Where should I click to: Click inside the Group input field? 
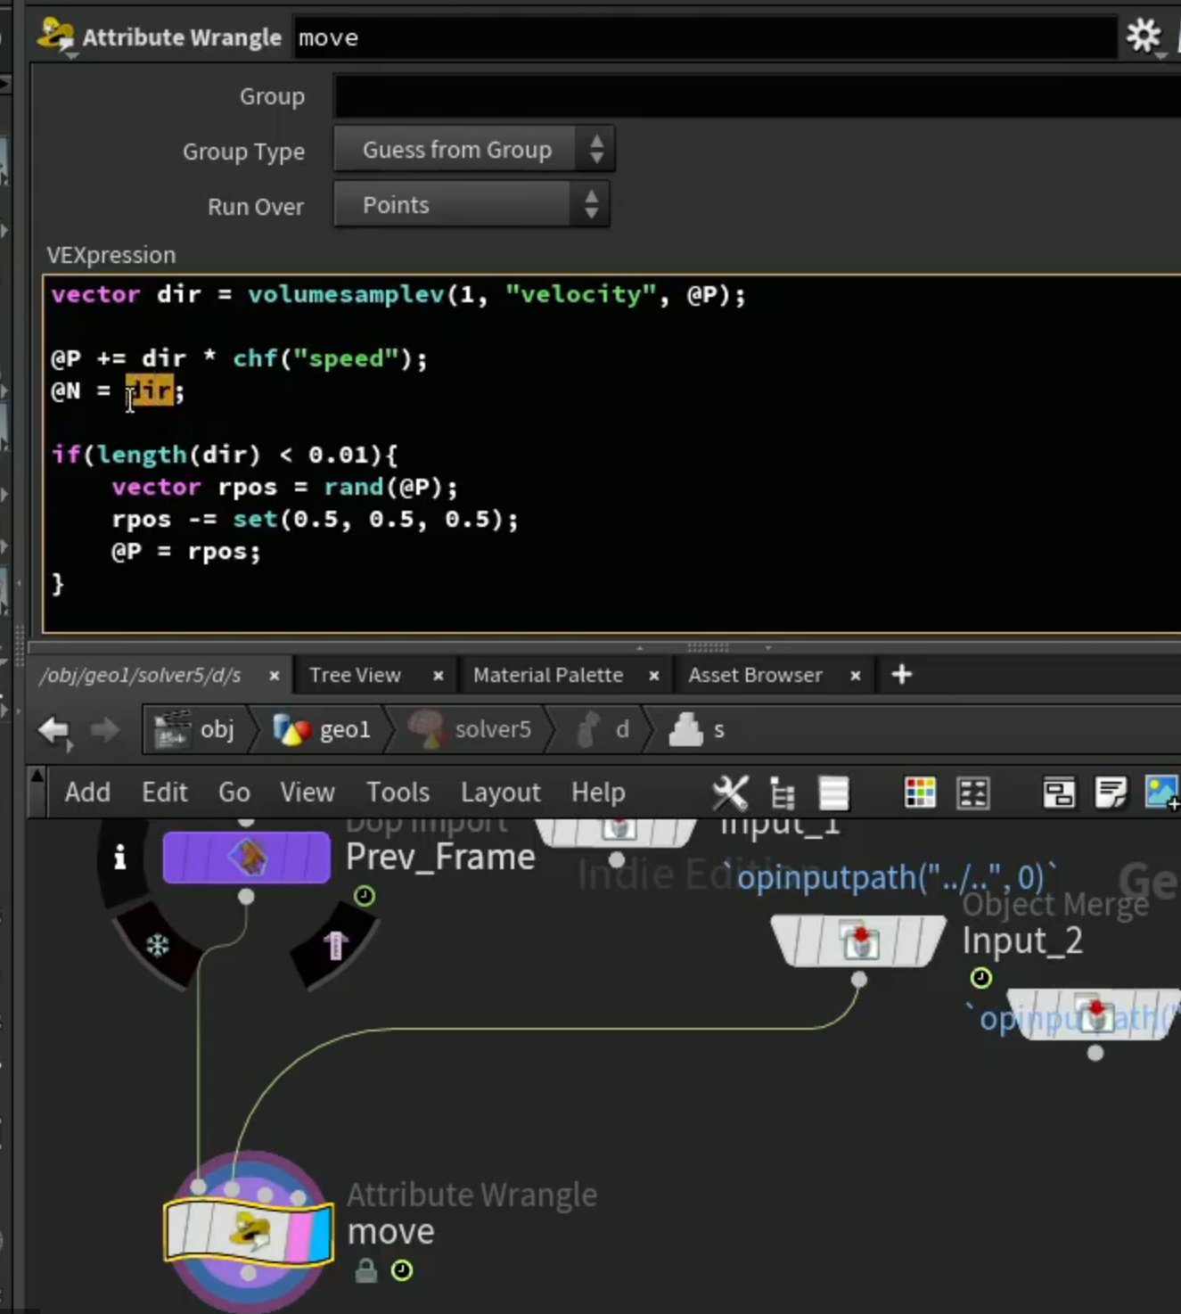(x=757, y=96)
